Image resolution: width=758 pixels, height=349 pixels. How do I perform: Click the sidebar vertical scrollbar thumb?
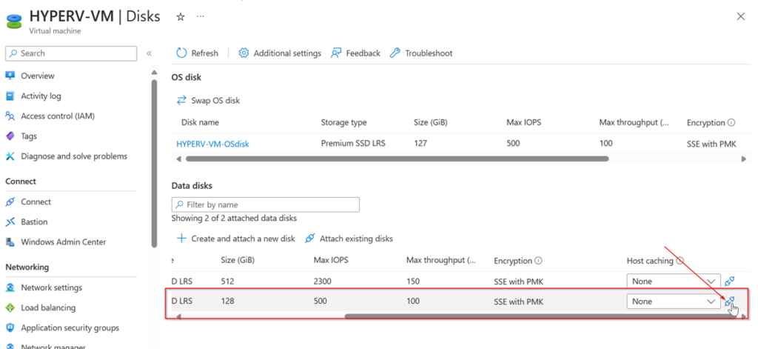pyautogui.click(x=154, y=163)
